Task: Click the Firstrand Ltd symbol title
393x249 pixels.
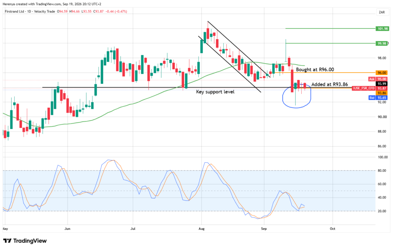Action: 15,11
